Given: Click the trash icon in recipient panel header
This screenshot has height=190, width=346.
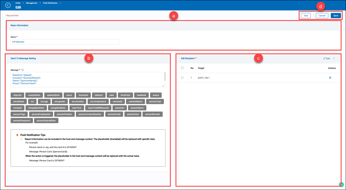Looking at the screenshot, I should click(334, 58).
